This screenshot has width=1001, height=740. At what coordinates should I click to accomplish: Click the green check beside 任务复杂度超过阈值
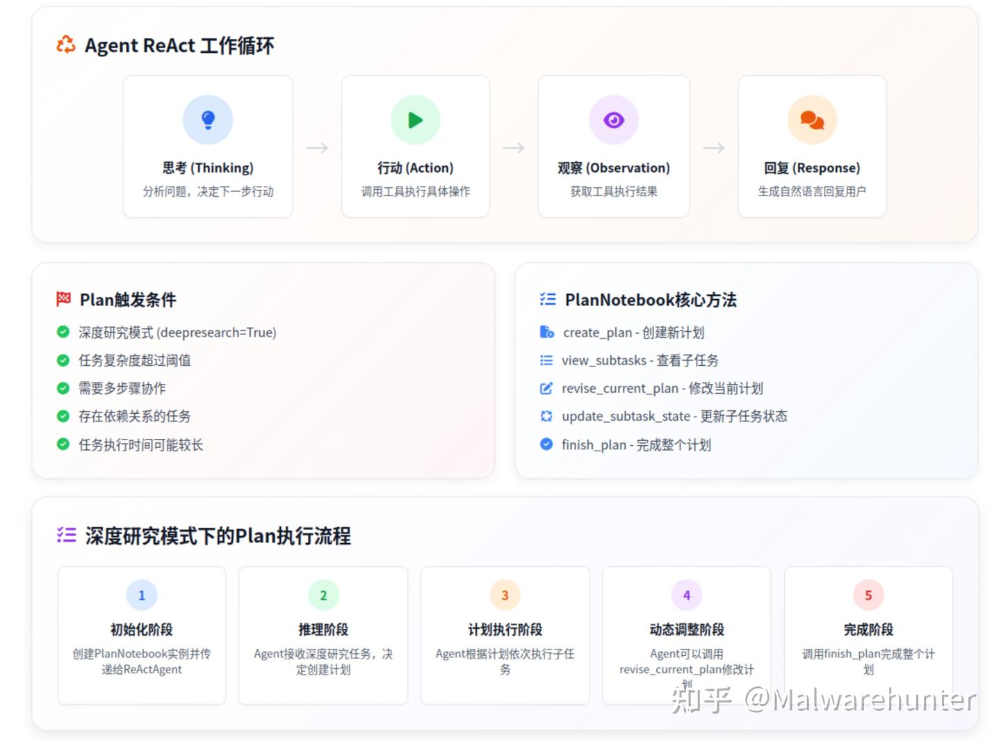(x=63, y=360)
